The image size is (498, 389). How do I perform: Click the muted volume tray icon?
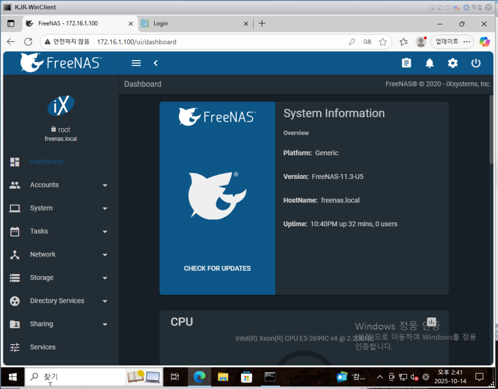coord(414,377)
